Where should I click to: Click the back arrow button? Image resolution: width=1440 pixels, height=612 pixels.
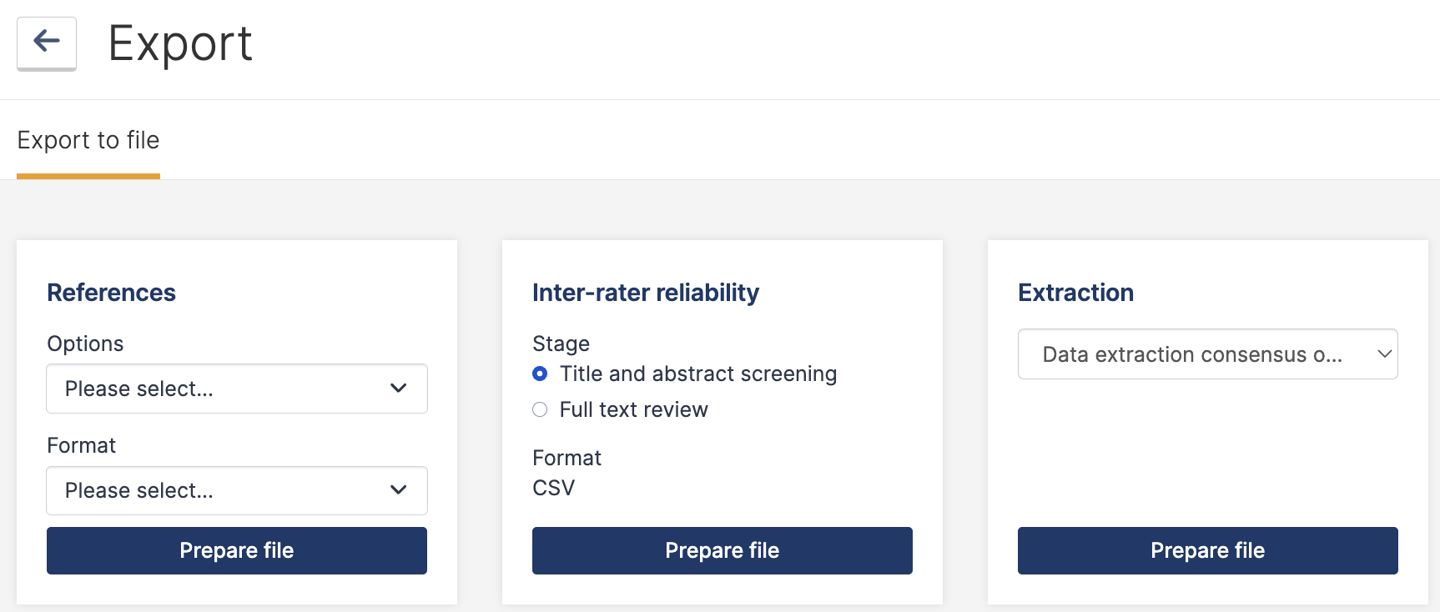pos(47,42)
